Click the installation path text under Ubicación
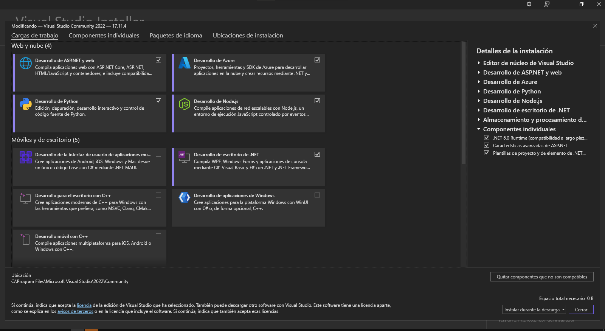 pyautogui.click(x=70, y=281)
